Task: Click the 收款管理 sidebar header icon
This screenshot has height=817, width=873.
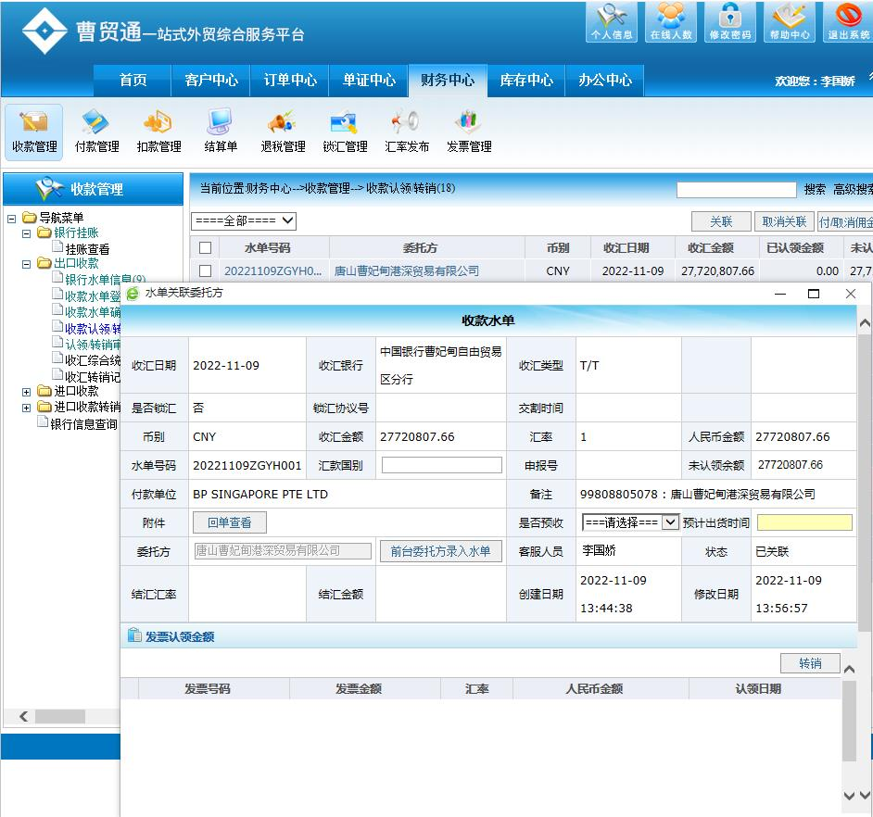Action: (49, 189)
